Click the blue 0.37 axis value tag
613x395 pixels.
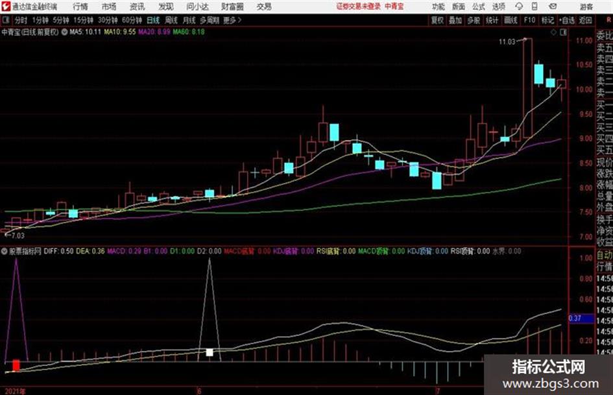coord(581,318)
